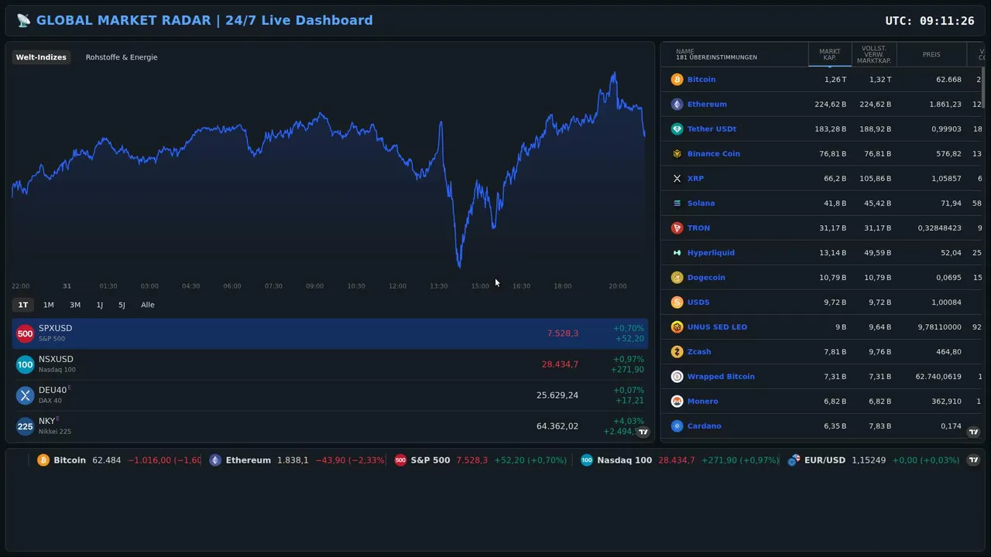Click the UTC clock display
This screenshot has width=991, height=557.
930,21
